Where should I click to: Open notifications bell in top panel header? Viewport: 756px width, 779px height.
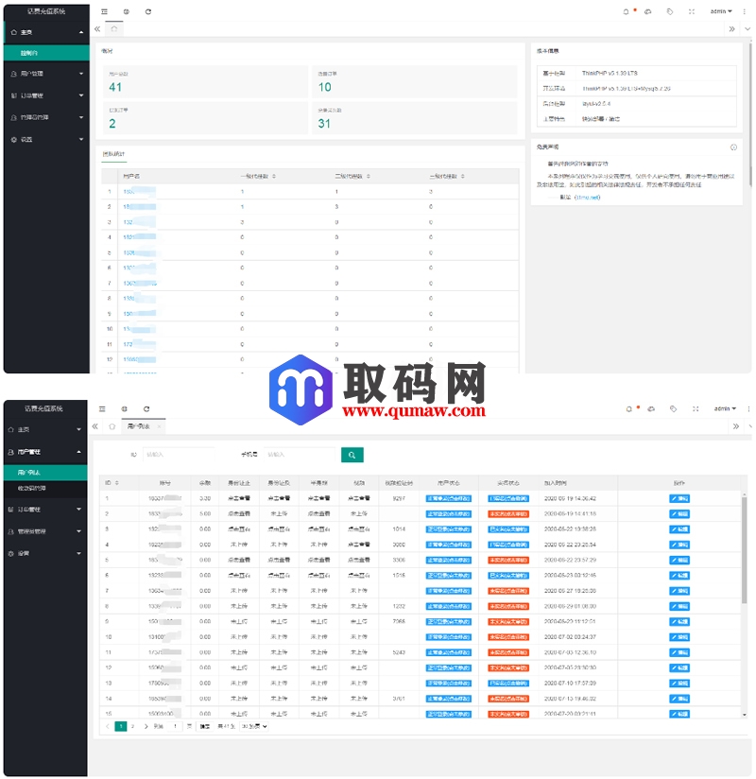tap(626, 11)
